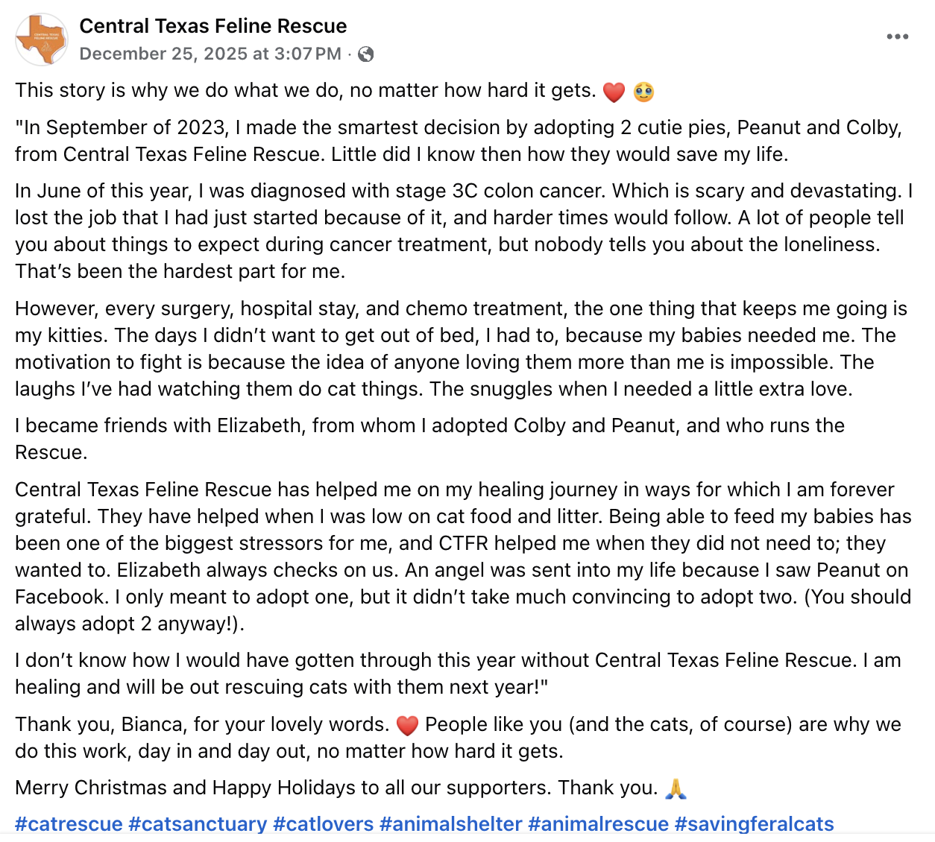The image size is (935, 842).
Task: Follow the #catlovers hashtag link
Action: pos(323,823)
